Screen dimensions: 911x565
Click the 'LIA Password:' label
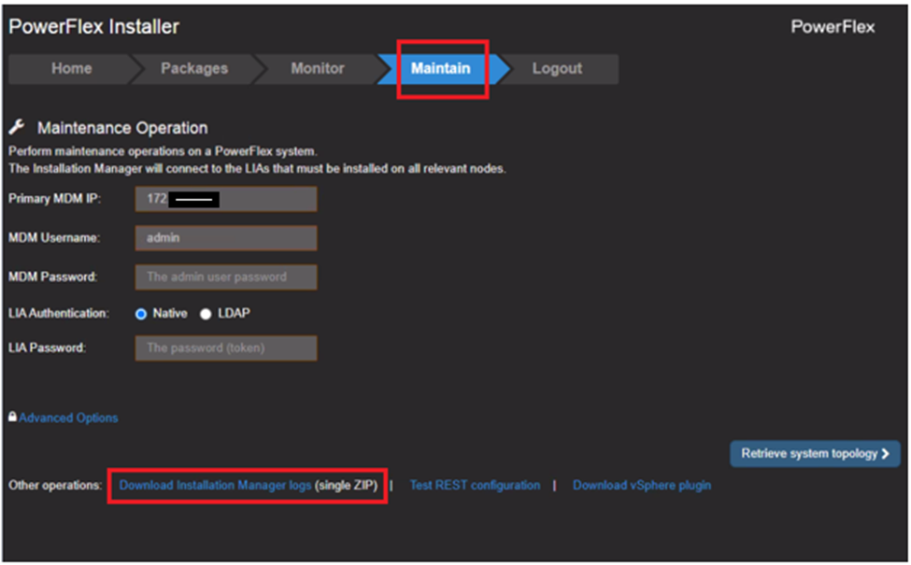pyautogui.click(x=47, y=347)
